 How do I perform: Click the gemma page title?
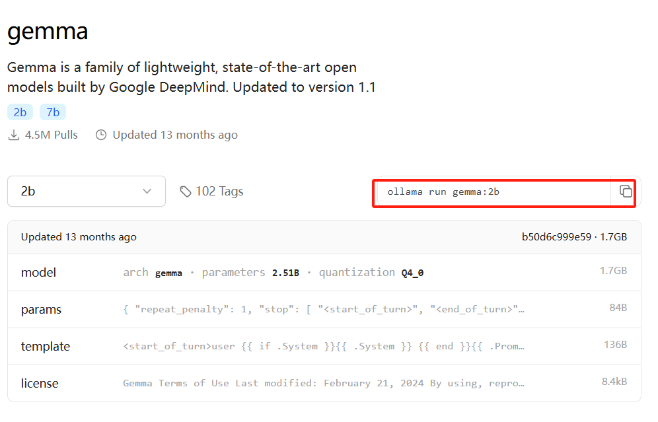click(48, 32)
